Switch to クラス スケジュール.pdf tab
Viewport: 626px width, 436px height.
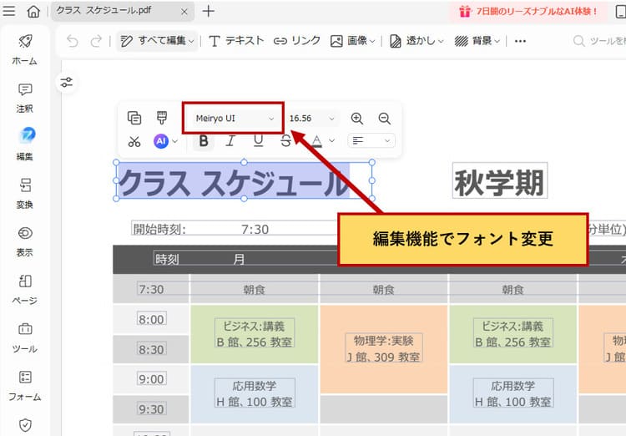coord(123,11)
